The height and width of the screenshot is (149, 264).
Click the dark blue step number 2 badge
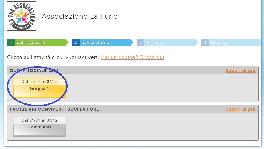76,43
